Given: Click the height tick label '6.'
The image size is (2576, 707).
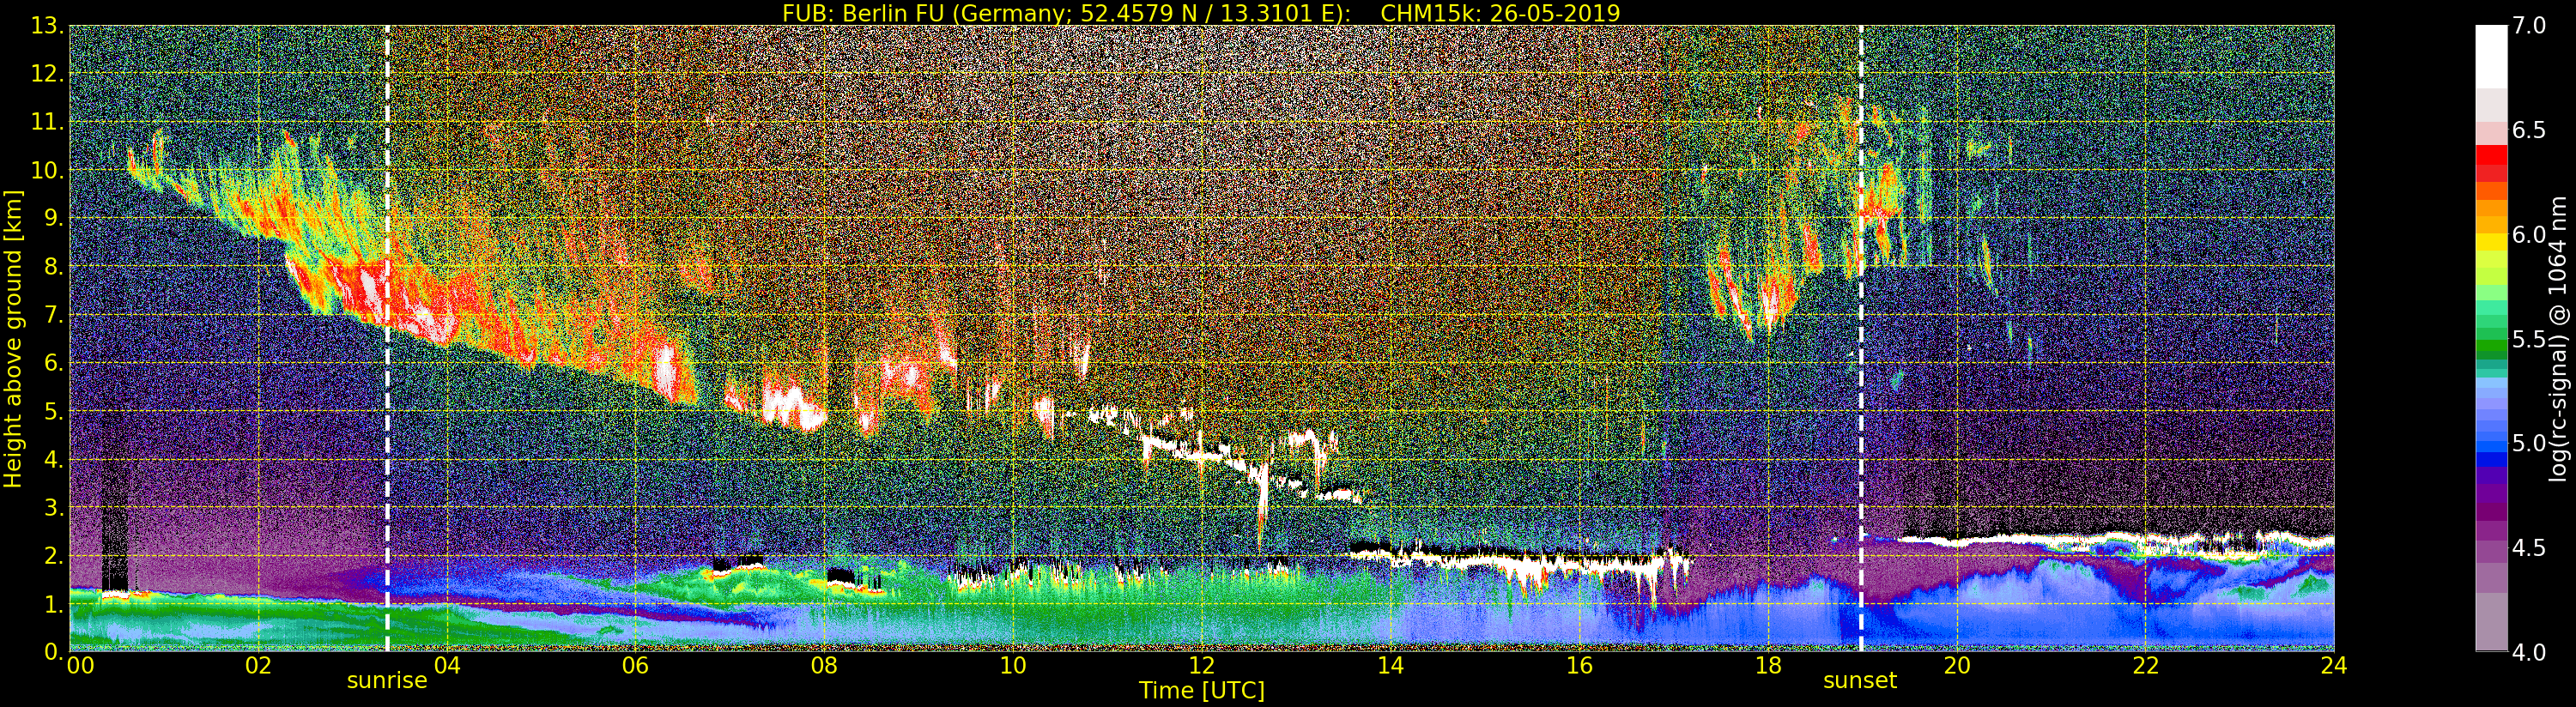Looking at the screenshot, I should (x=53, y=363).
